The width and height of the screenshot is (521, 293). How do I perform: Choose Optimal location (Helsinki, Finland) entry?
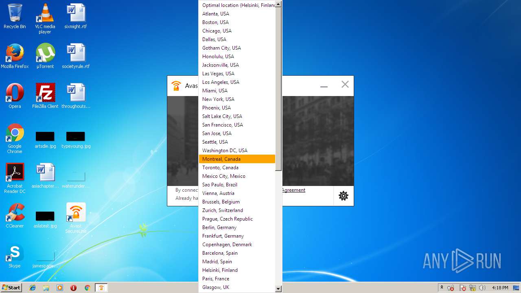point(237,5)
